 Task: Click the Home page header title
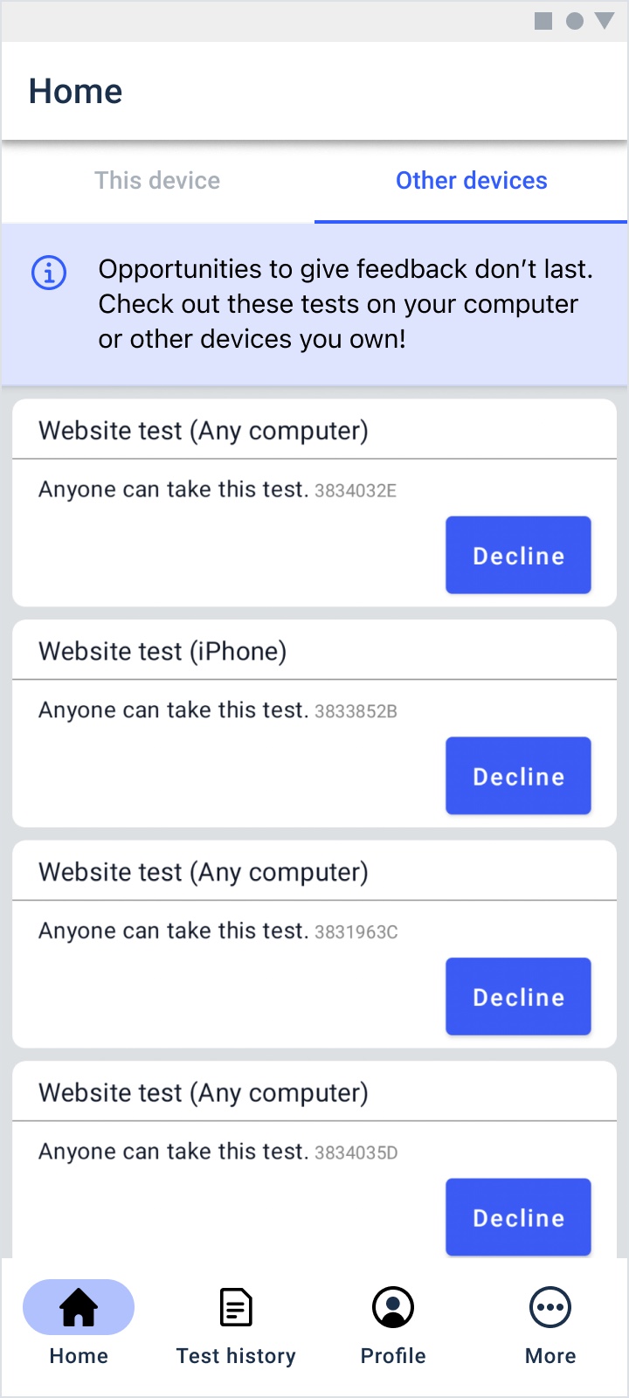coord(75,92)
